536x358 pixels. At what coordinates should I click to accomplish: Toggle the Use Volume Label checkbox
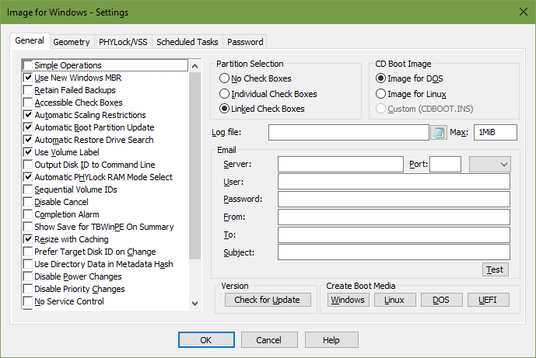pyautogui.click(x=28, y=152)
